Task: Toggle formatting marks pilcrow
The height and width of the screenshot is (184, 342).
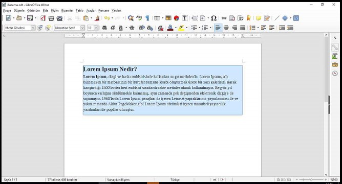Action: pos(147,18)
